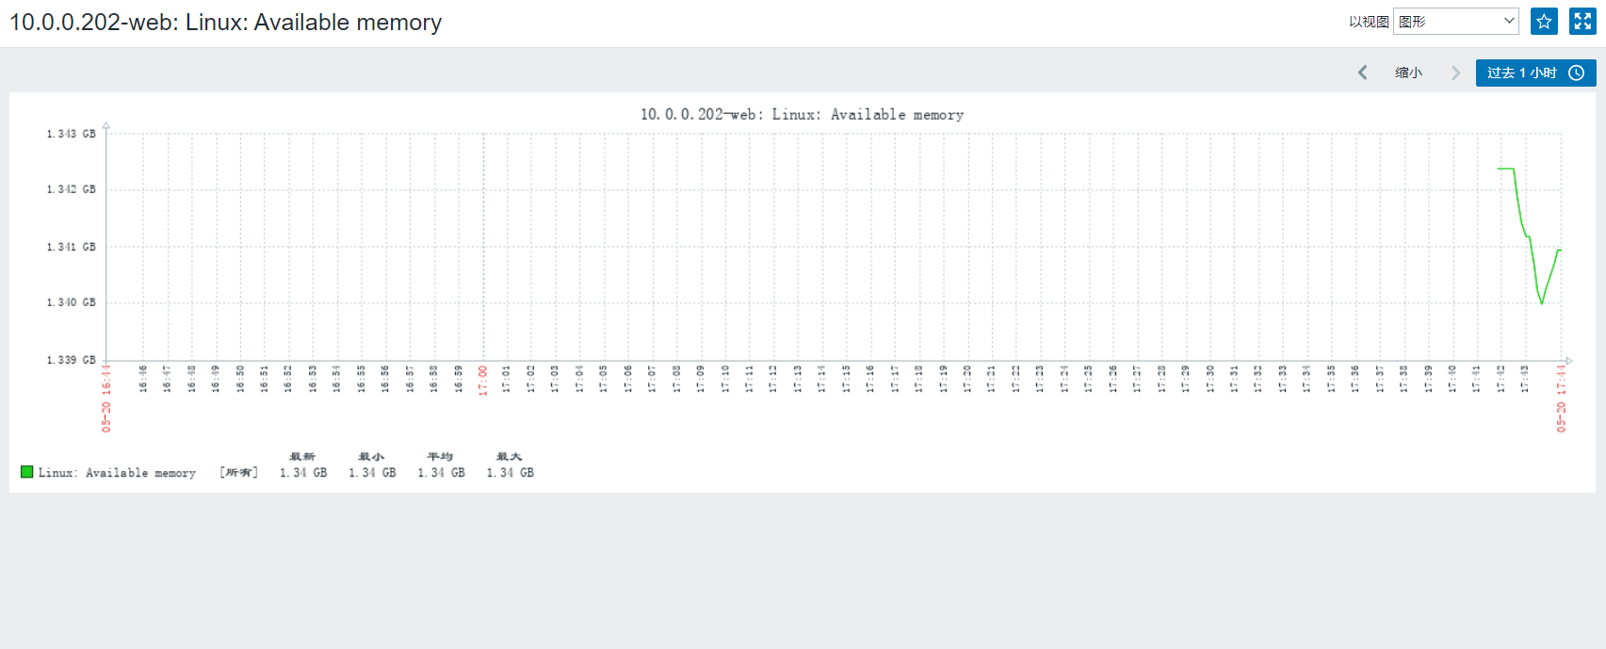Click the red 17:00 x-axis time label
The height and width of the screenshot is (649, 1606).
click(483, 381)
